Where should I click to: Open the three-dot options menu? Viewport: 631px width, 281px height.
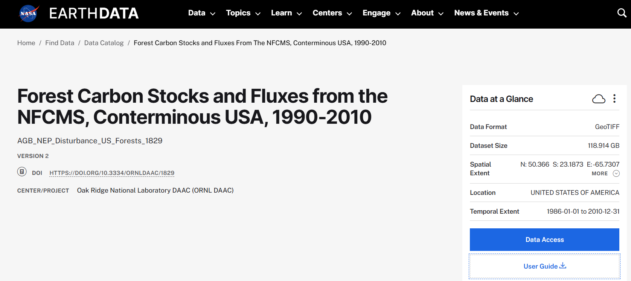click(x=614, y=99)
